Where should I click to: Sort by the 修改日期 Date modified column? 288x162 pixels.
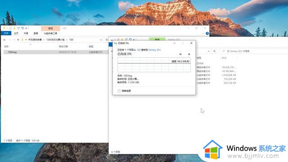(x=63, y=46)
